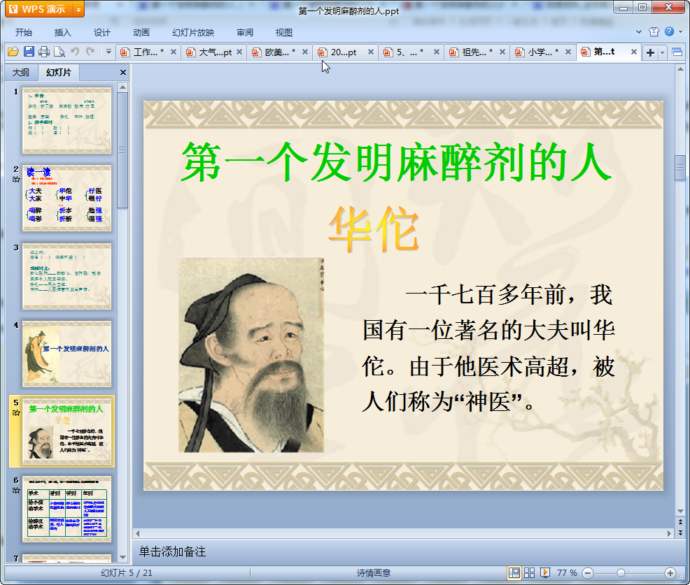Open the WPS 演示 application menu arrow
The width and height of the screenshot is (690, 585).
(x=79, y=9)
